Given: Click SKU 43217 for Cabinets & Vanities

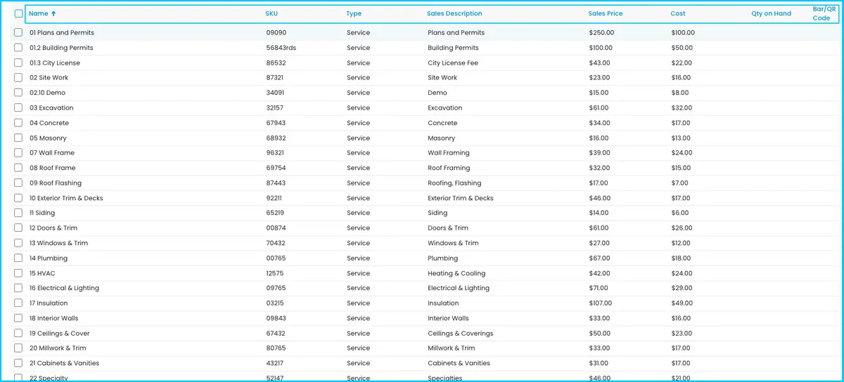Looking at the screenshot, I should (x=276, y=363).
